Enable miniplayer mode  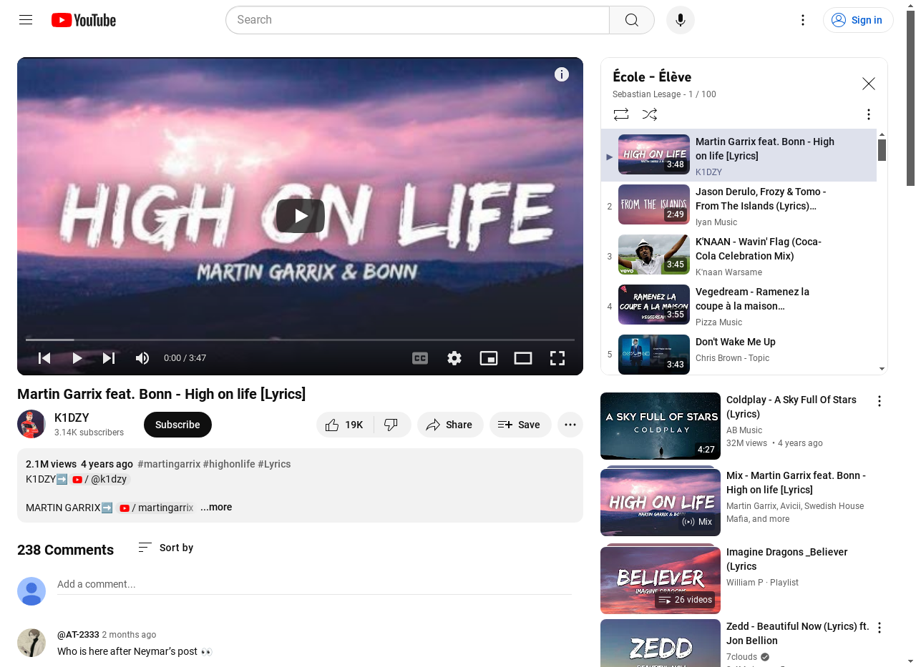pos(489,358)
